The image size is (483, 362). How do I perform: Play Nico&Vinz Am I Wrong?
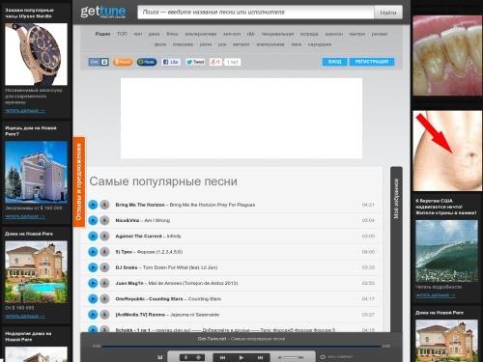93,220
